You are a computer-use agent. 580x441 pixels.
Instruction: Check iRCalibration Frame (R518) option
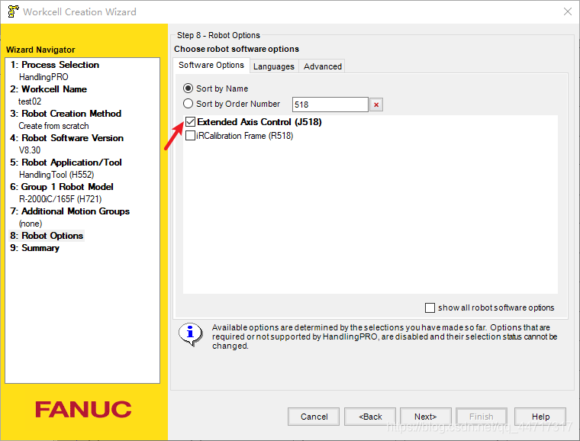[191, 136]
